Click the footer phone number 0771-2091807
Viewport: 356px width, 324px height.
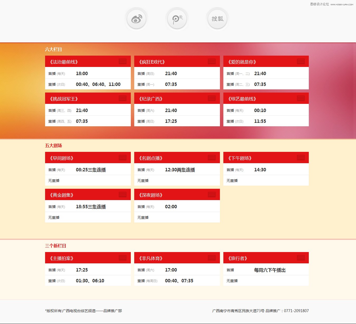pos(296,311)
